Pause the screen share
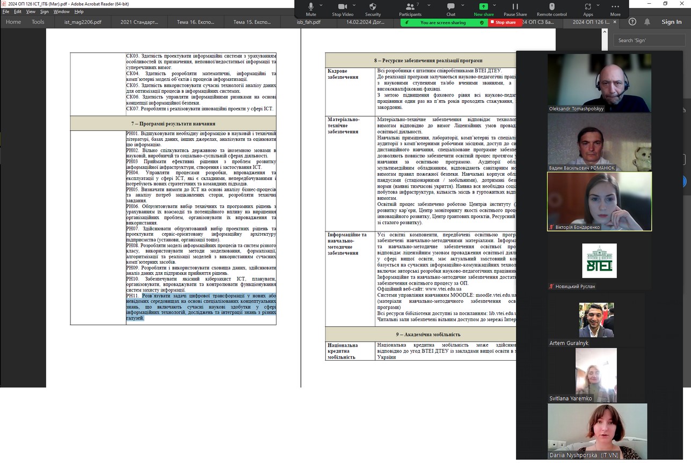This screenshot has height=463, width=691. [515, 7]
